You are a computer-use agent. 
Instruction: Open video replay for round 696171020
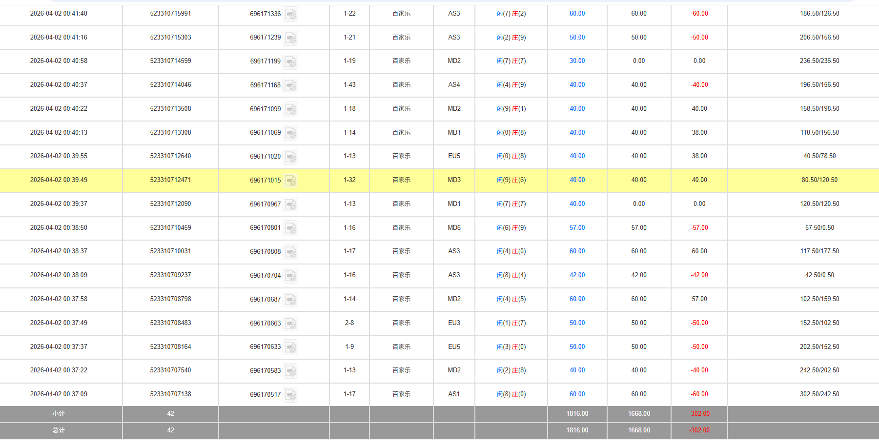click(x=291, y=157)
